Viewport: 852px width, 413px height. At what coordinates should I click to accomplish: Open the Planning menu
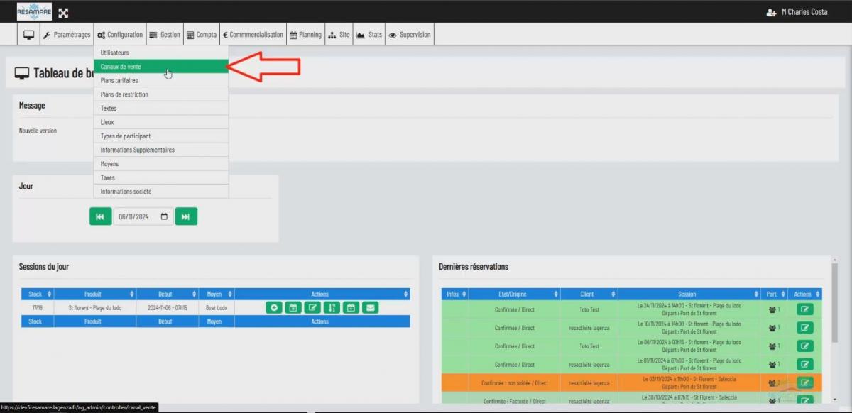tap(305, 35)
